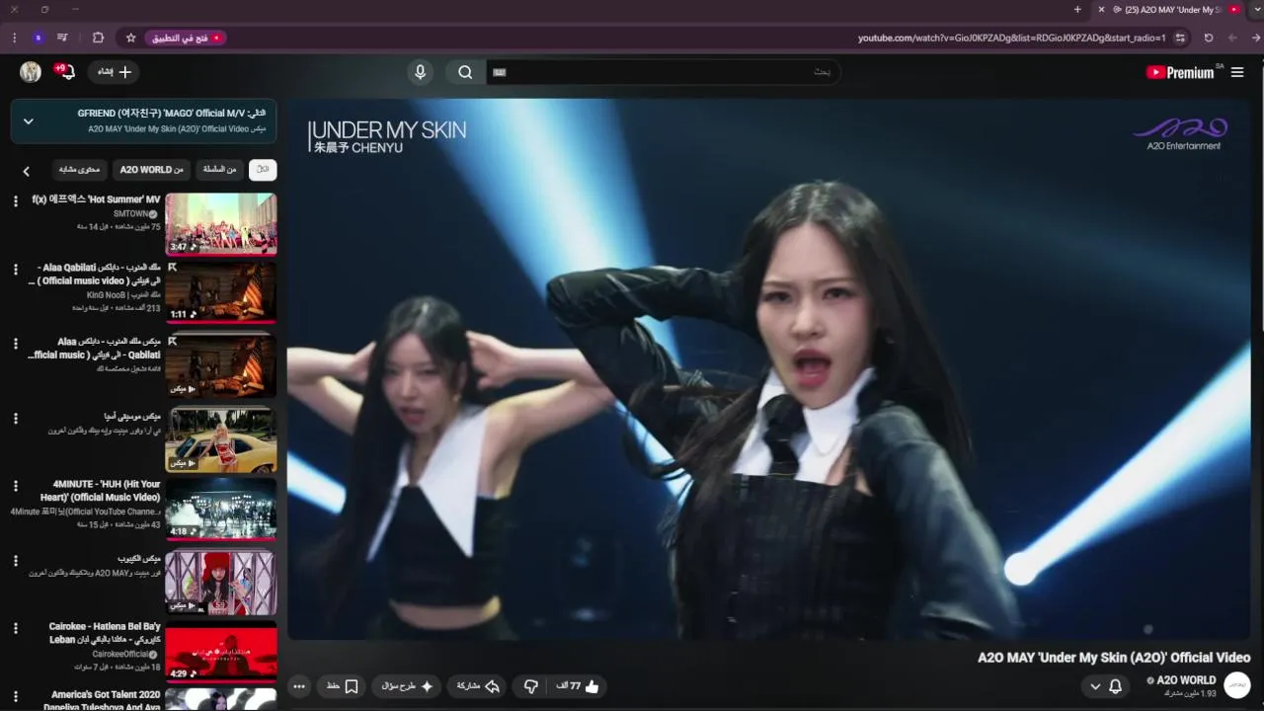Select the 'All' filter chip
The image size is (1264, 711).
(x=263, y=170)
